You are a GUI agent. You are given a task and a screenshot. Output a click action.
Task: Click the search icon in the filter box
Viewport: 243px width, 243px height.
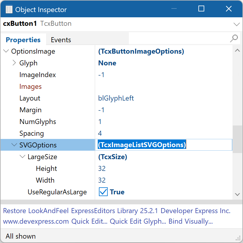coord(233,38)
